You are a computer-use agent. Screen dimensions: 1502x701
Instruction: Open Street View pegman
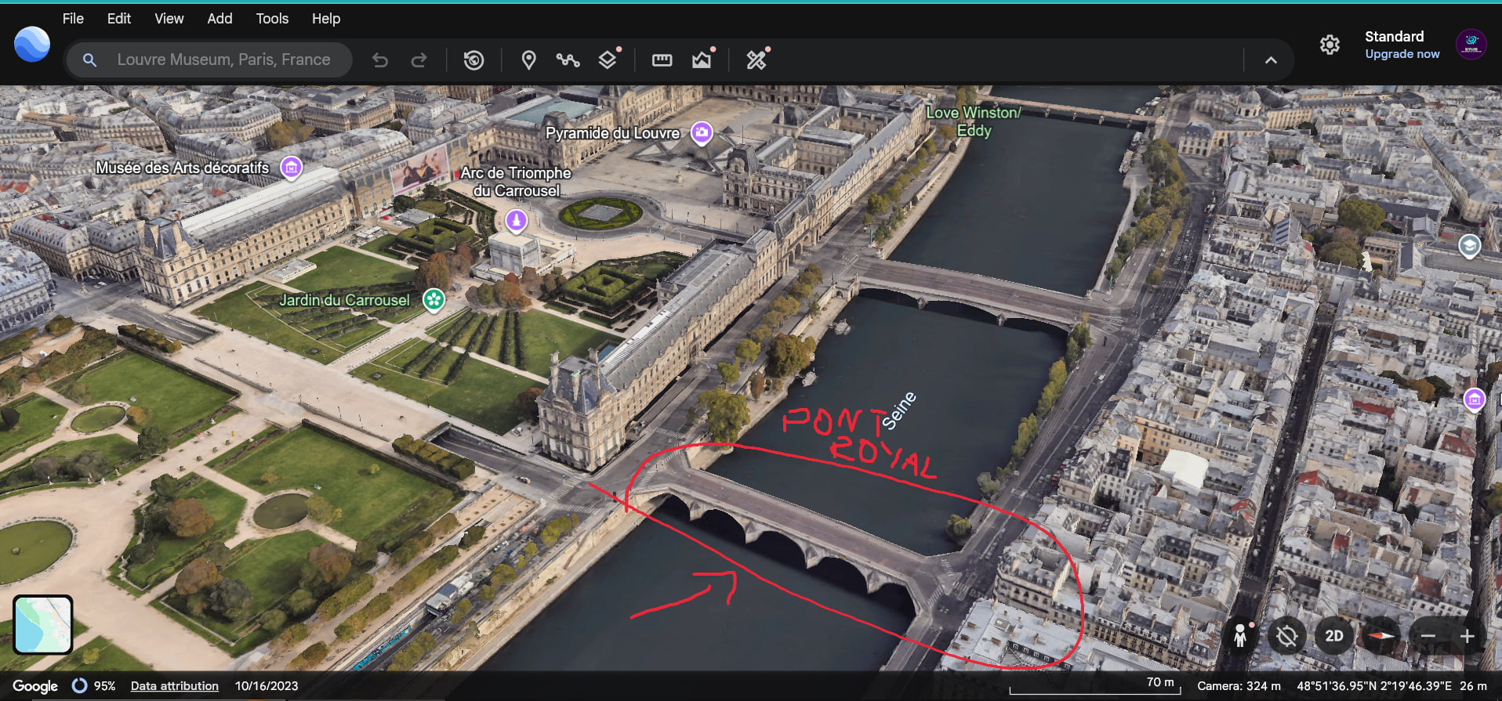pyautogui.click(x=1240, y=636)
